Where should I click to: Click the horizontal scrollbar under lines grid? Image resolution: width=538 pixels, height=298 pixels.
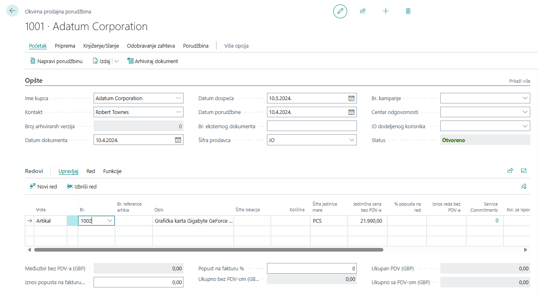(208, 250)
